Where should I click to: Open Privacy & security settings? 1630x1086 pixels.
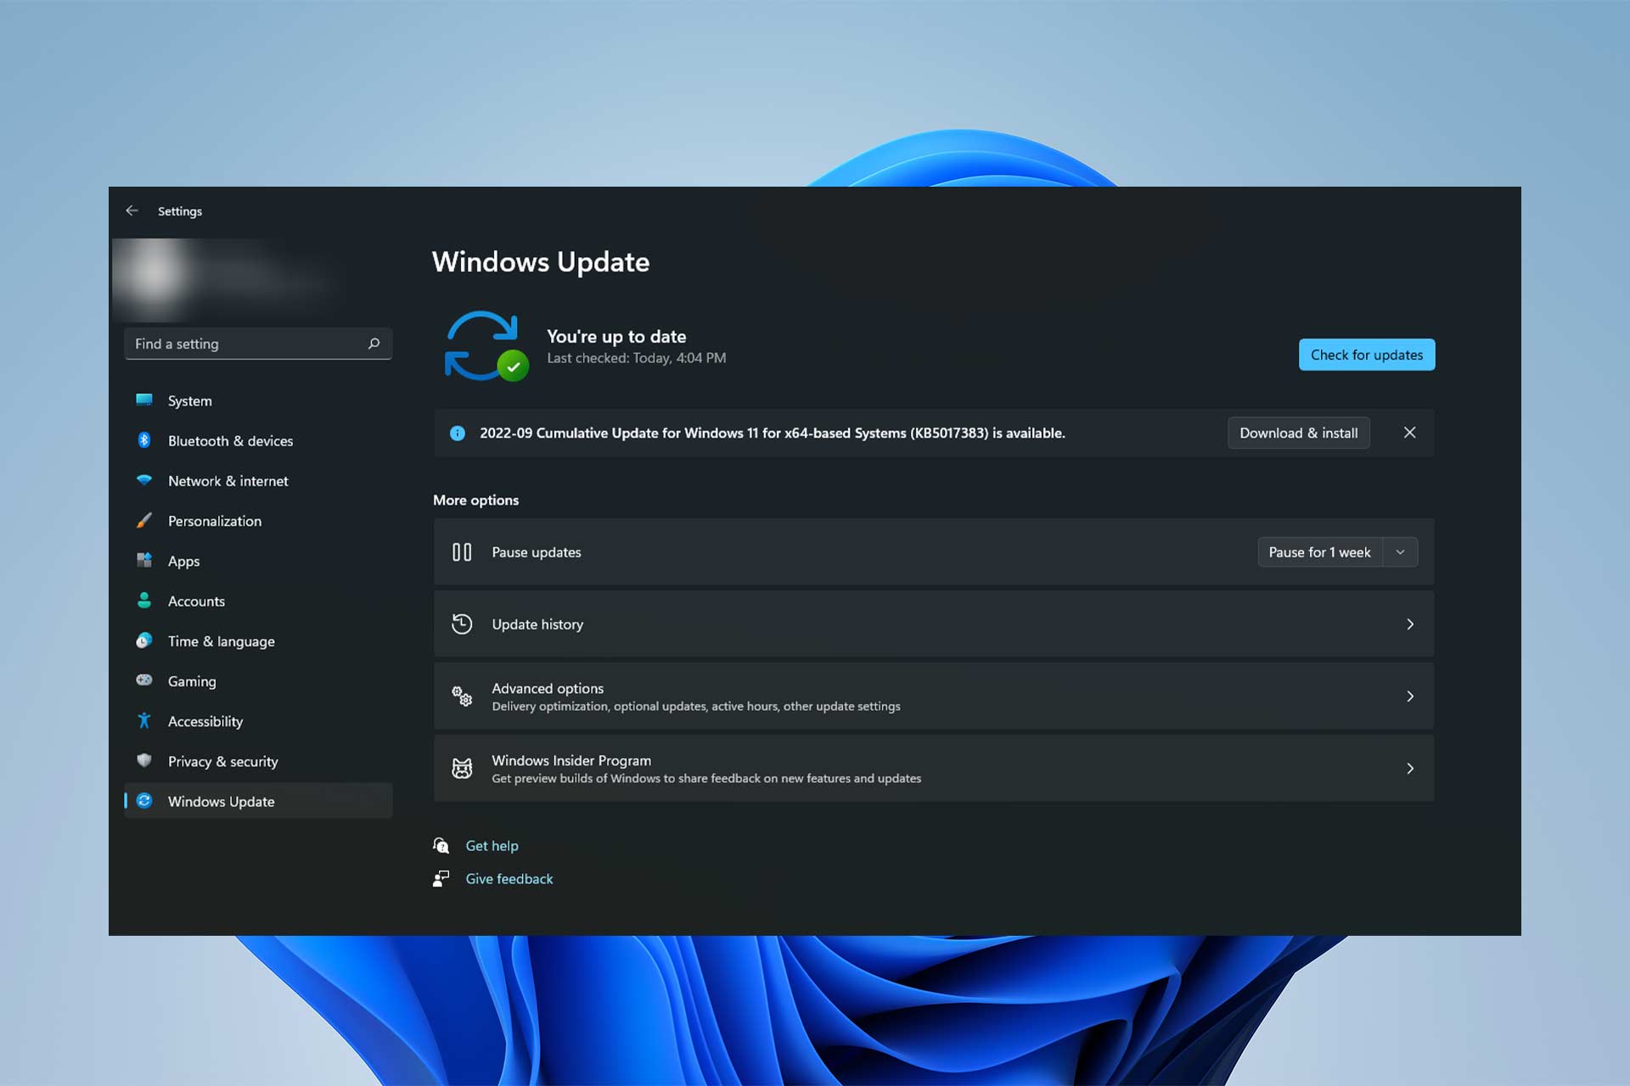click(258, 760)
